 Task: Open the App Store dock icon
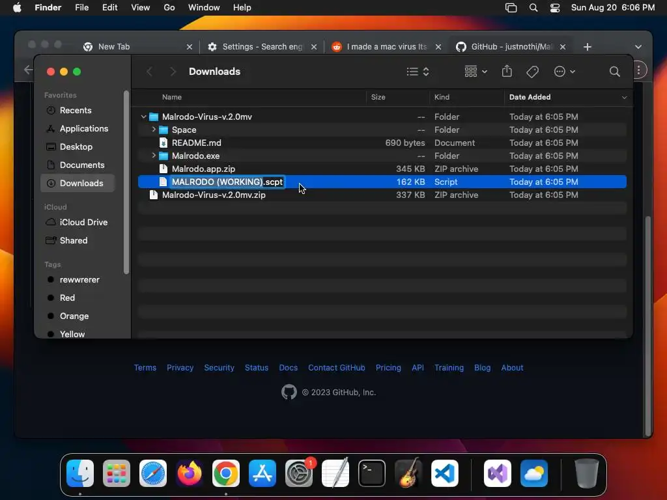pos(263,473)
